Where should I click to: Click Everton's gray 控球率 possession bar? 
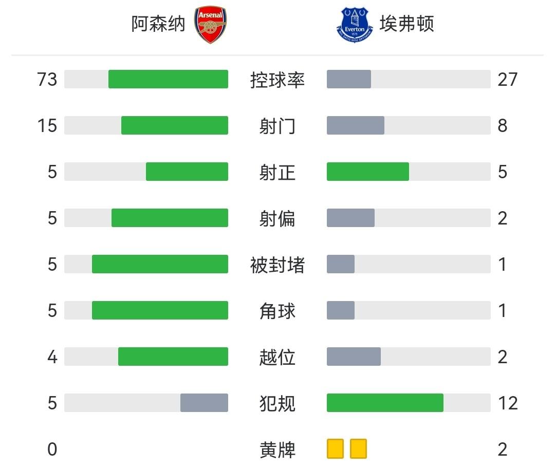pos(349,79)
